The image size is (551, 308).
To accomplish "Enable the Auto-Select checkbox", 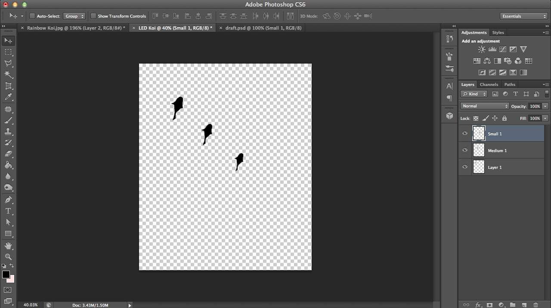I will pos(32,16).
